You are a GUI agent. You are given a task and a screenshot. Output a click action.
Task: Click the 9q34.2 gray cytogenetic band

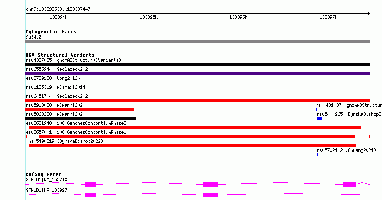197,42
